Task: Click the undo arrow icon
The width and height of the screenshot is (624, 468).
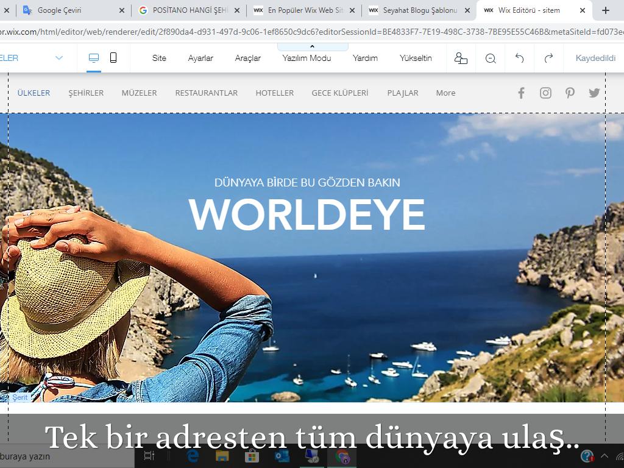Action: [x=519, y=58]
